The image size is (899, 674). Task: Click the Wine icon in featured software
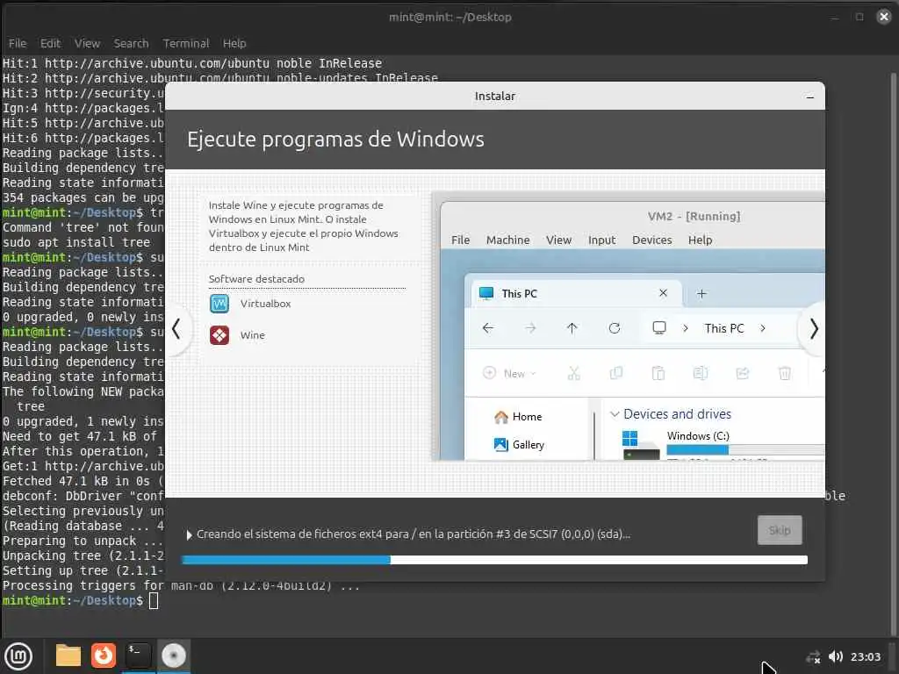pyautogui.click(x=219, y=334)
